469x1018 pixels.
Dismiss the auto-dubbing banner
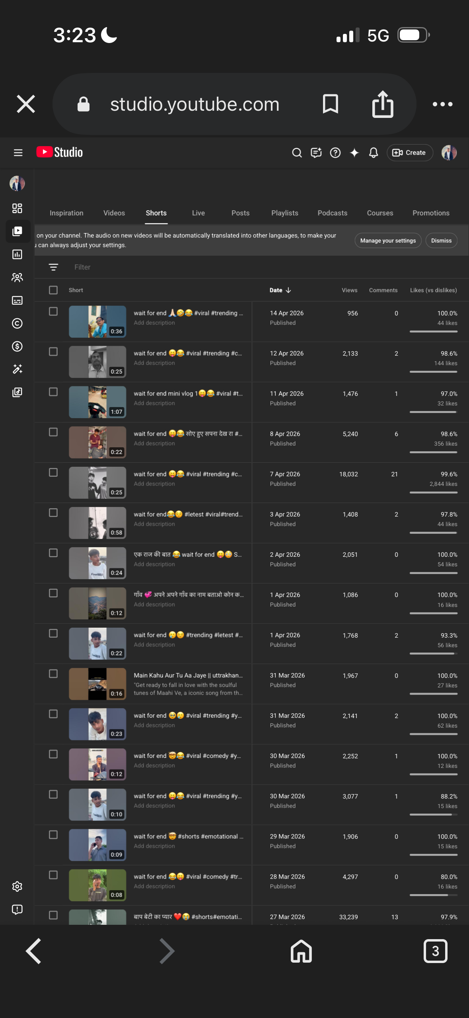441,241
